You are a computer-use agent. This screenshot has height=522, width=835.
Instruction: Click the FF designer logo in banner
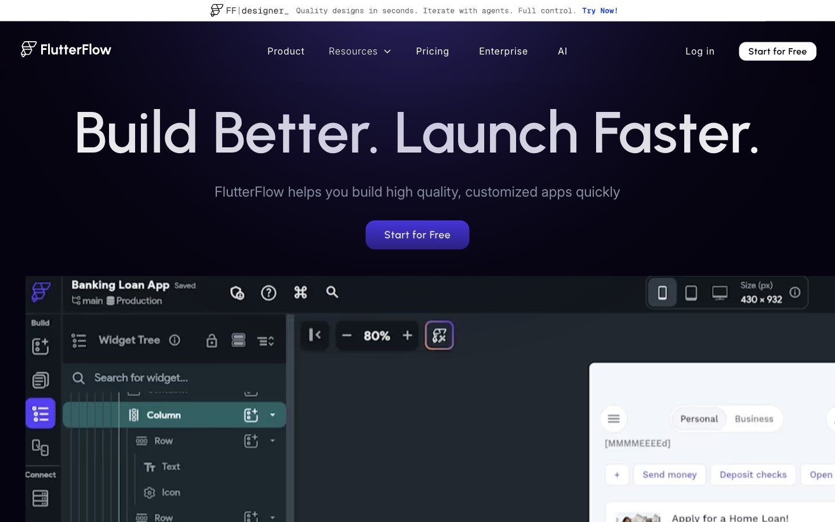click(249, 10)
